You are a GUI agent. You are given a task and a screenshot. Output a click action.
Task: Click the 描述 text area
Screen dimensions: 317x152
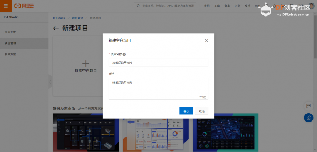(158, 89)
